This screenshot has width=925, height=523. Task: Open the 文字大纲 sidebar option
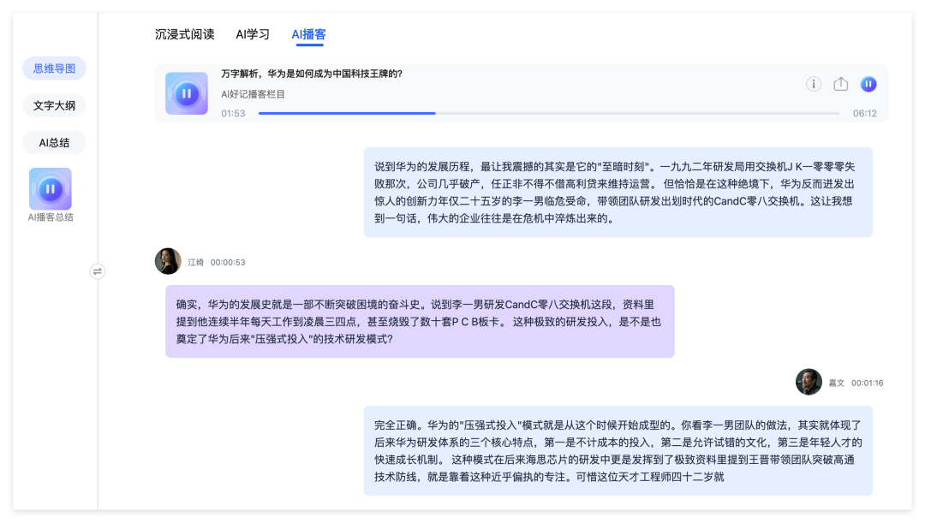click(x=54, y=106)
